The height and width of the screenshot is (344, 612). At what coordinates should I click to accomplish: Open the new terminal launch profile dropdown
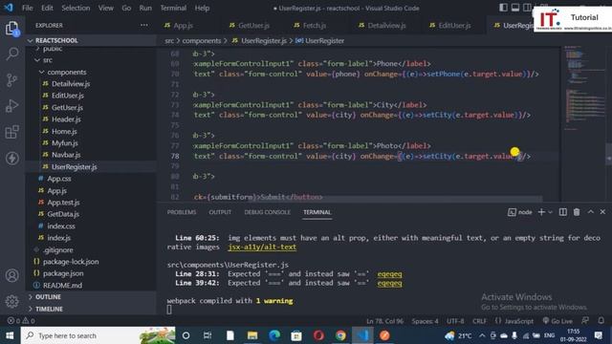pyautogui.click(x=551, y=212)
